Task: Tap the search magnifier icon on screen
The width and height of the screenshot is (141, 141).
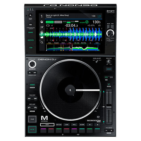Action: click(42, 42)
